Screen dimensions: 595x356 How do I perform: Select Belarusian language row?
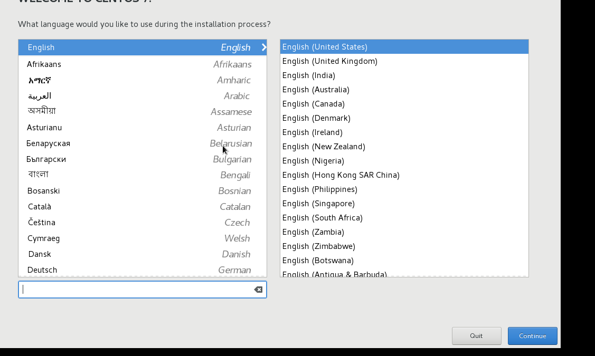point(143,143)
